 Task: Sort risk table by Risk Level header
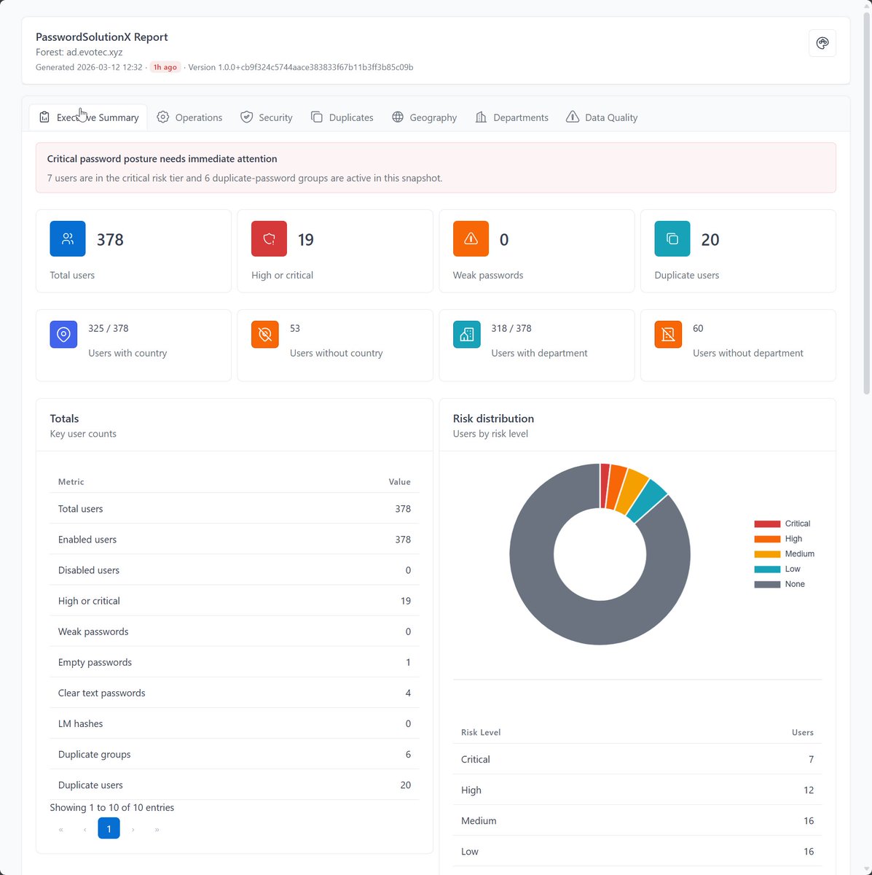[x=481, y=732]
